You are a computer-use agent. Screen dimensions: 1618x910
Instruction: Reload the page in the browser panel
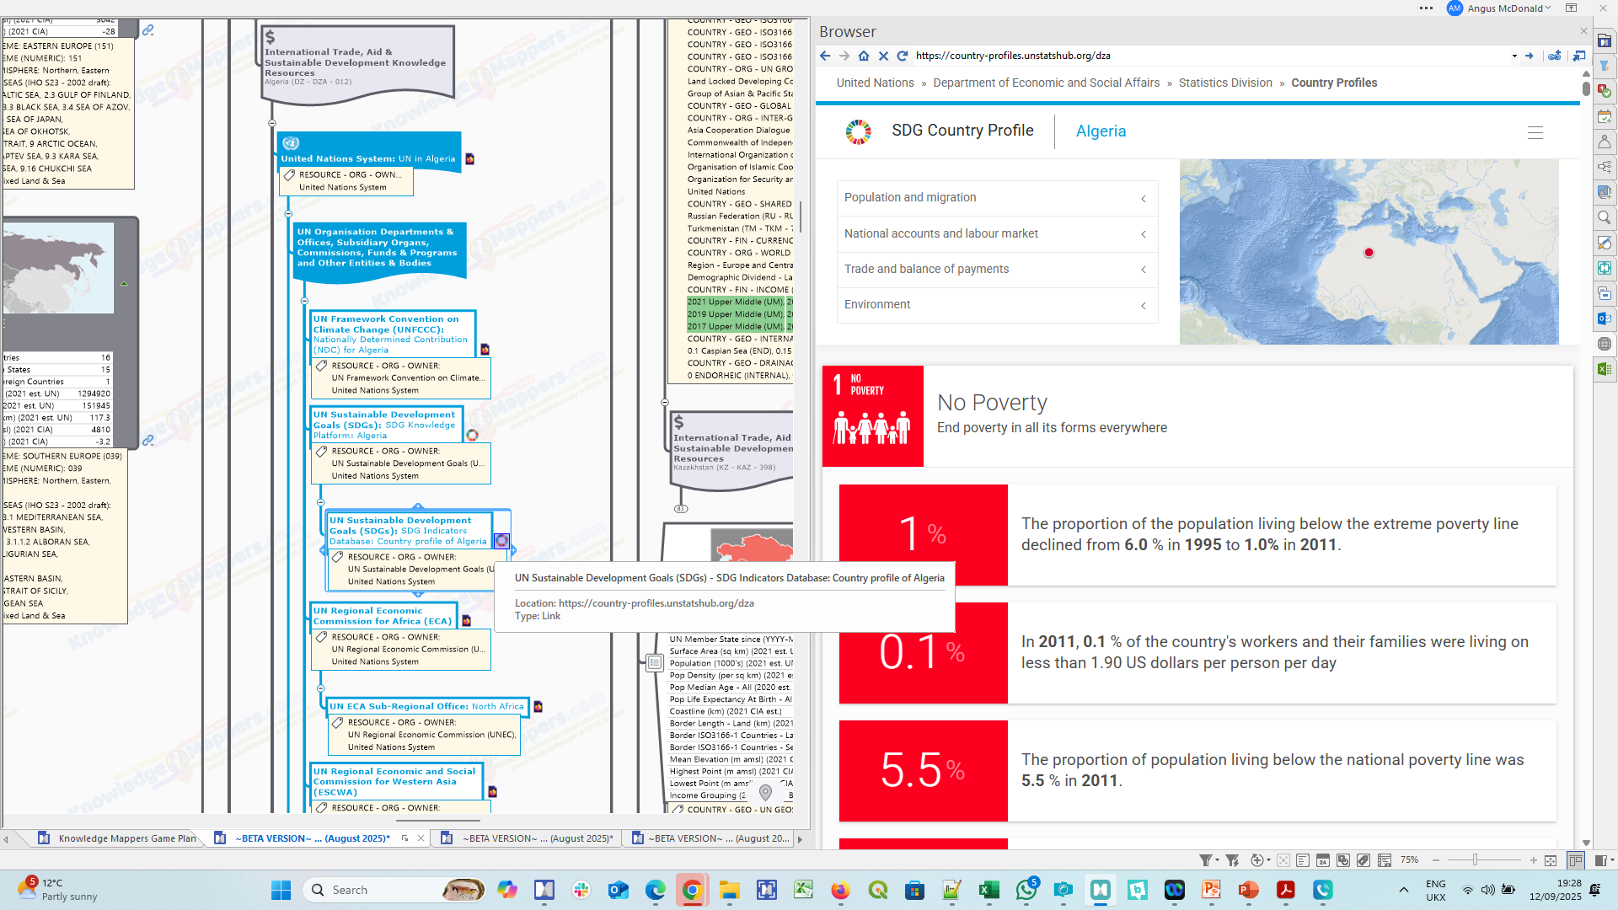pyautogui.click(x=903, y=56)
